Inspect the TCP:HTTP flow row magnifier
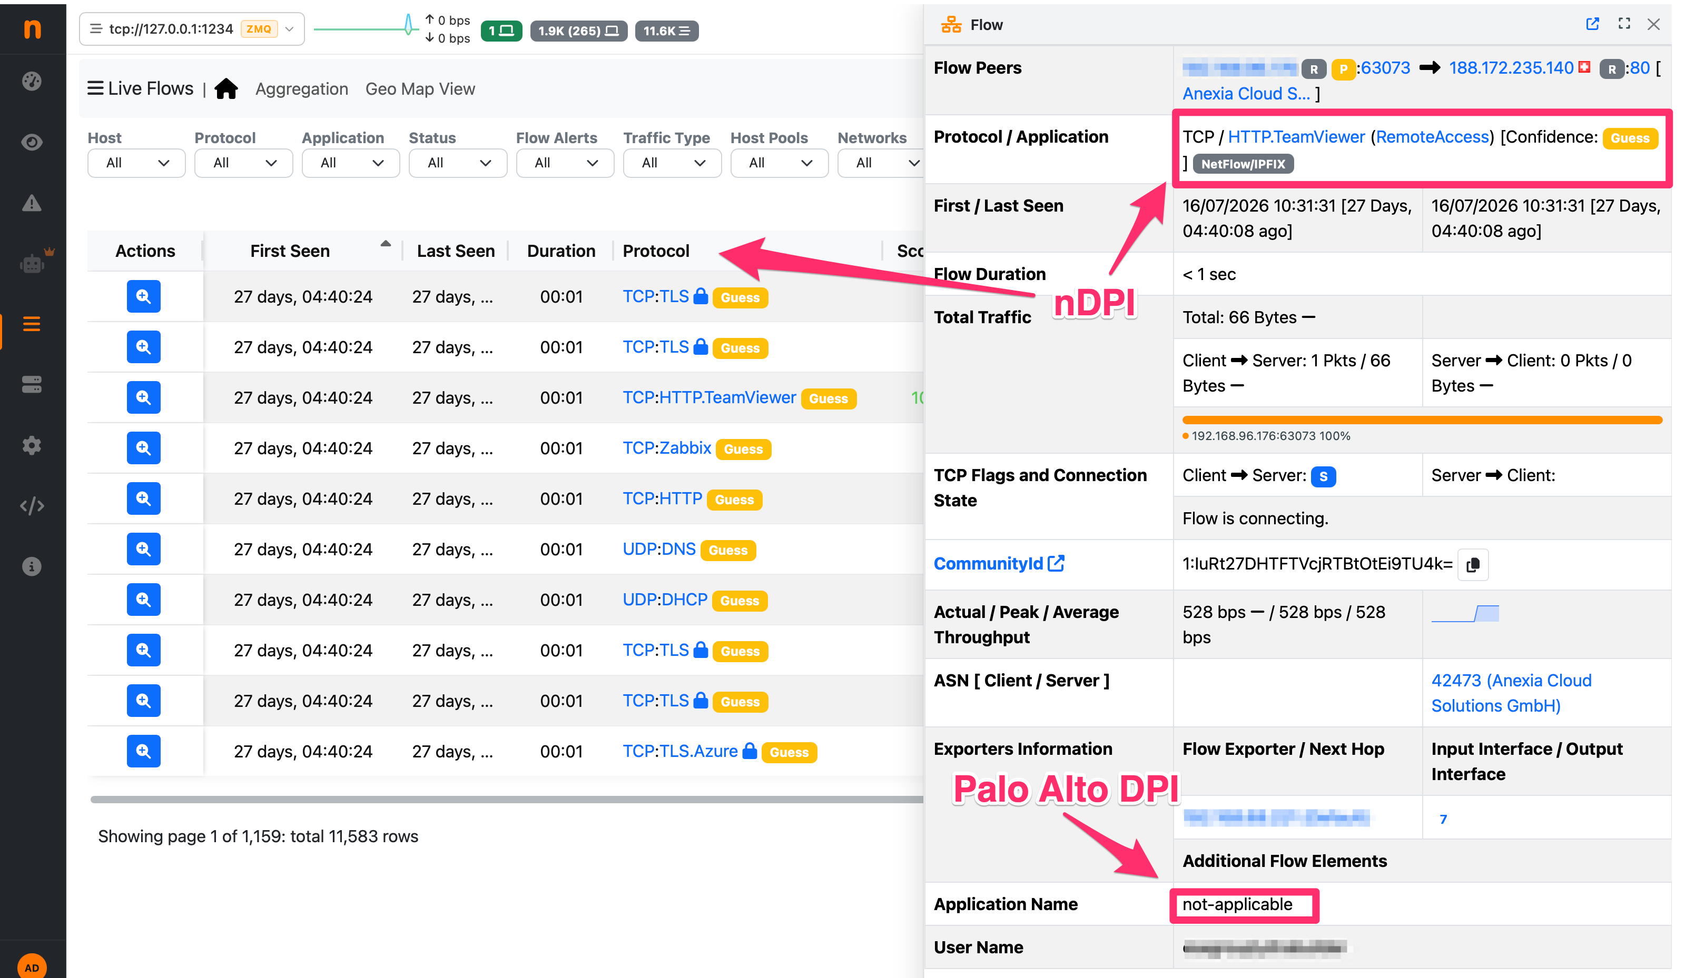 click(x=143, y=498)
